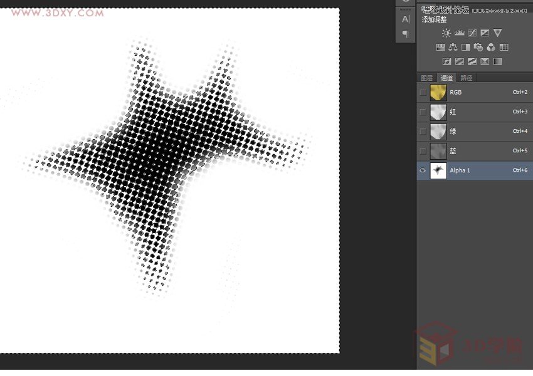533x376 pixels.
Task: Hide the Alpha 1 channel eye icon
Action: coord(423,170)
